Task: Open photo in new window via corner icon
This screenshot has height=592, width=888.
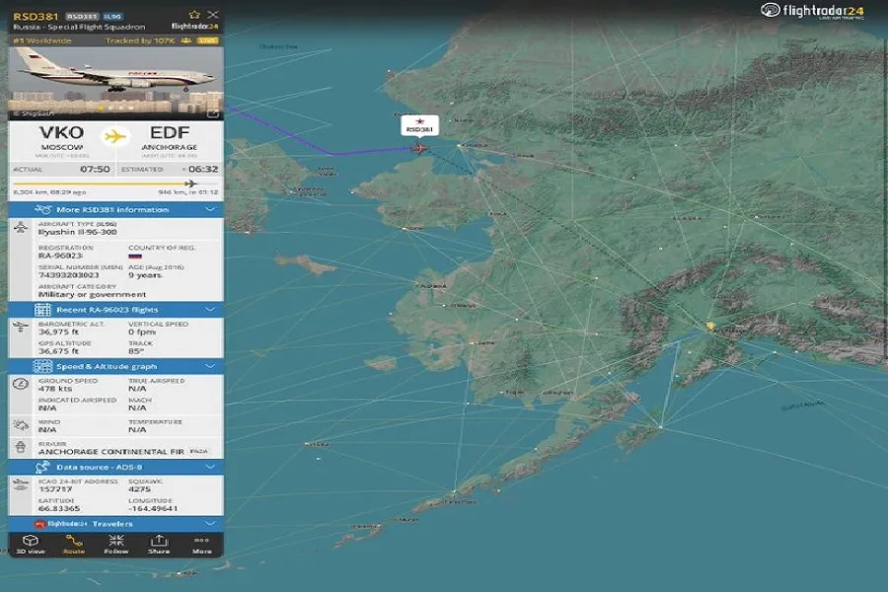Action: [x=212, y=113]
